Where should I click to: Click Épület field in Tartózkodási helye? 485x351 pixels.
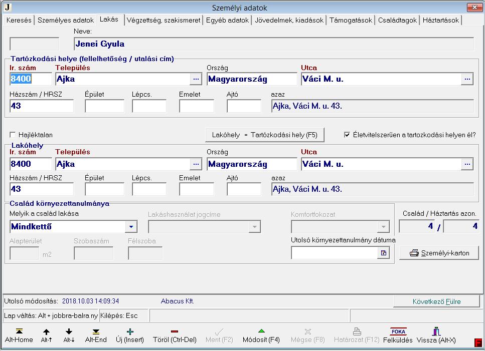104,106
